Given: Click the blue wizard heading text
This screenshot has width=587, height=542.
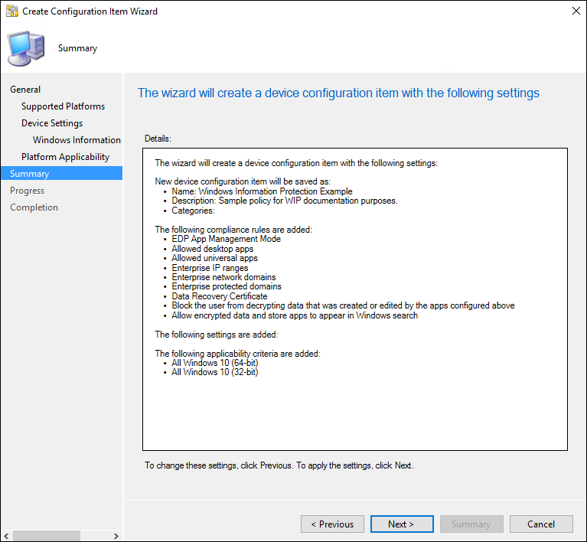Looking at the screenshot, I should coord(338,93).
